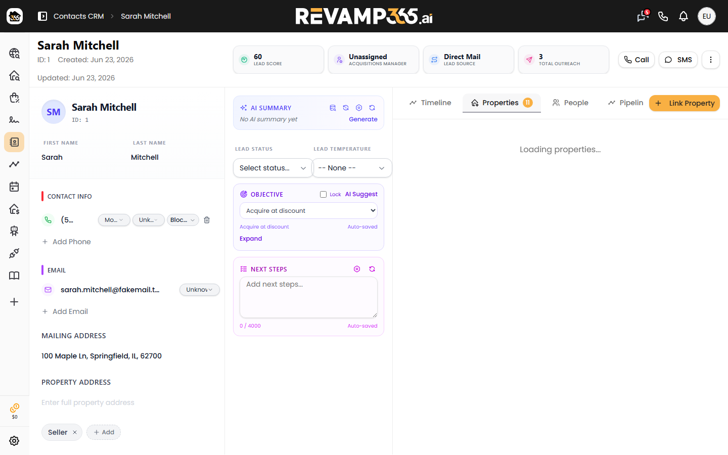728x455 pixels.
Task: Open the more options kebab menu
Action: tap(711, 60)
